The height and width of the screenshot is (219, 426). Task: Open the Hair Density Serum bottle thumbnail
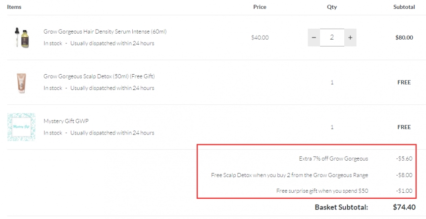click(21, 38)
